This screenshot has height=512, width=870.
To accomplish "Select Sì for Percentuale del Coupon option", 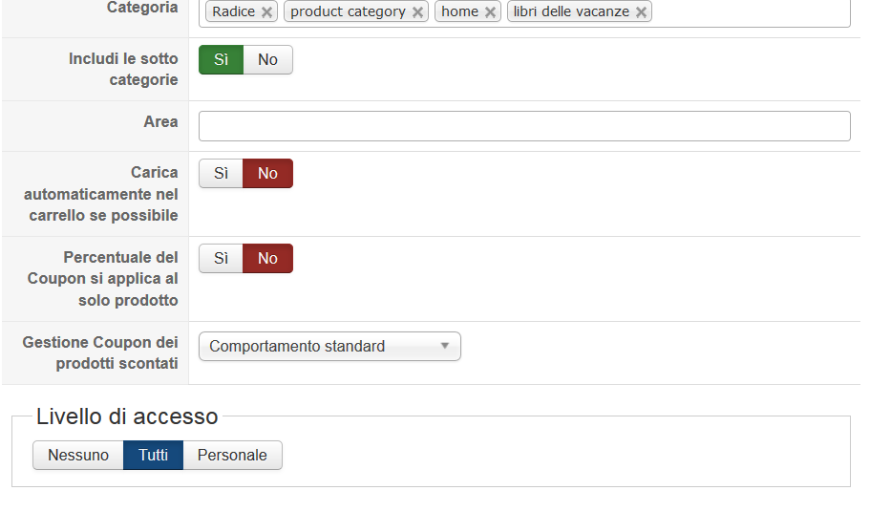I will click(x=221, y=259).
